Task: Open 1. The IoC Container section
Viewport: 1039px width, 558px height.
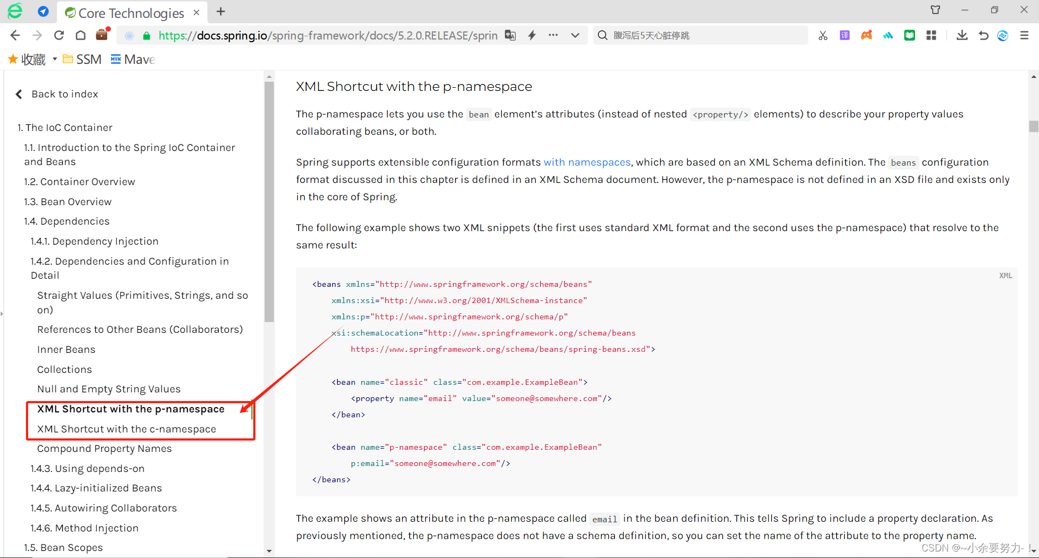Action: [65, 128]
